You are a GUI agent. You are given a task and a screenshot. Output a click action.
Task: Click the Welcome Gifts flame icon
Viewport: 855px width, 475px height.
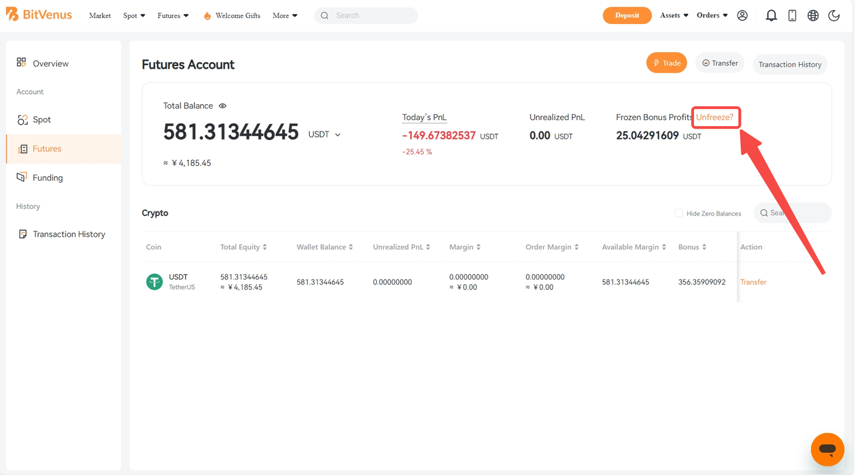207,15
